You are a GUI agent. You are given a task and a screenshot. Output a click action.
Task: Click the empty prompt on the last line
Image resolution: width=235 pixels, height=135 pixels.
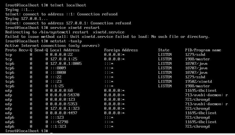click(x=51, y=131)
